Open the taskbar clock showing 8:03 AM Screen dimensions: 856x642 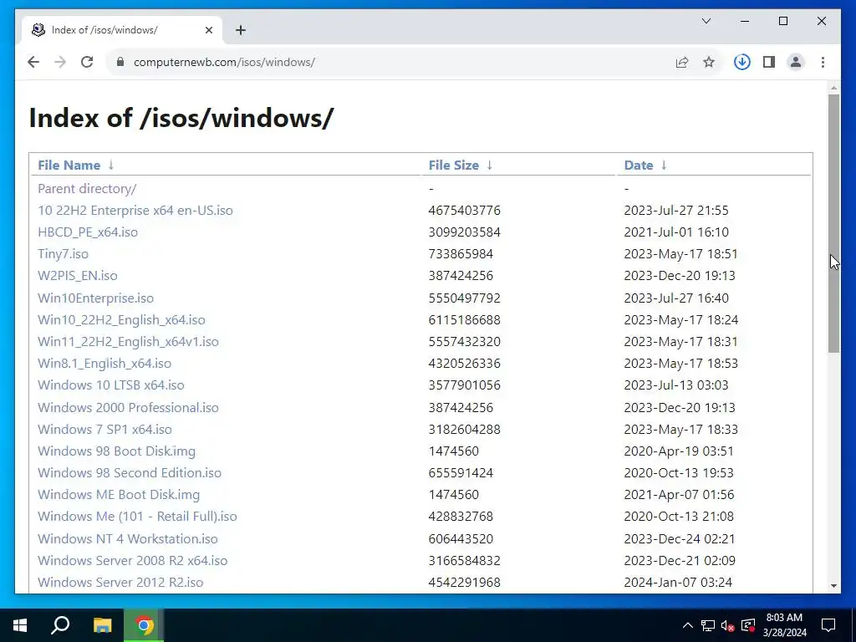pyautogui.click(x=784, y=625)
